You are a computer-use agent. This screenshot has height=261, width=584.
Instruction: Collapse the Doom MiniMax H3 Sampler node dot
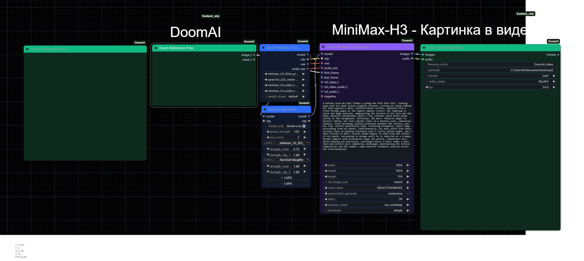[323, 47]
